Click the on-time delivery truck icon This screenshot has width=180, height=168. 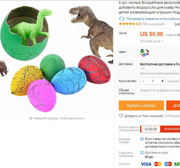coord(142,153)
